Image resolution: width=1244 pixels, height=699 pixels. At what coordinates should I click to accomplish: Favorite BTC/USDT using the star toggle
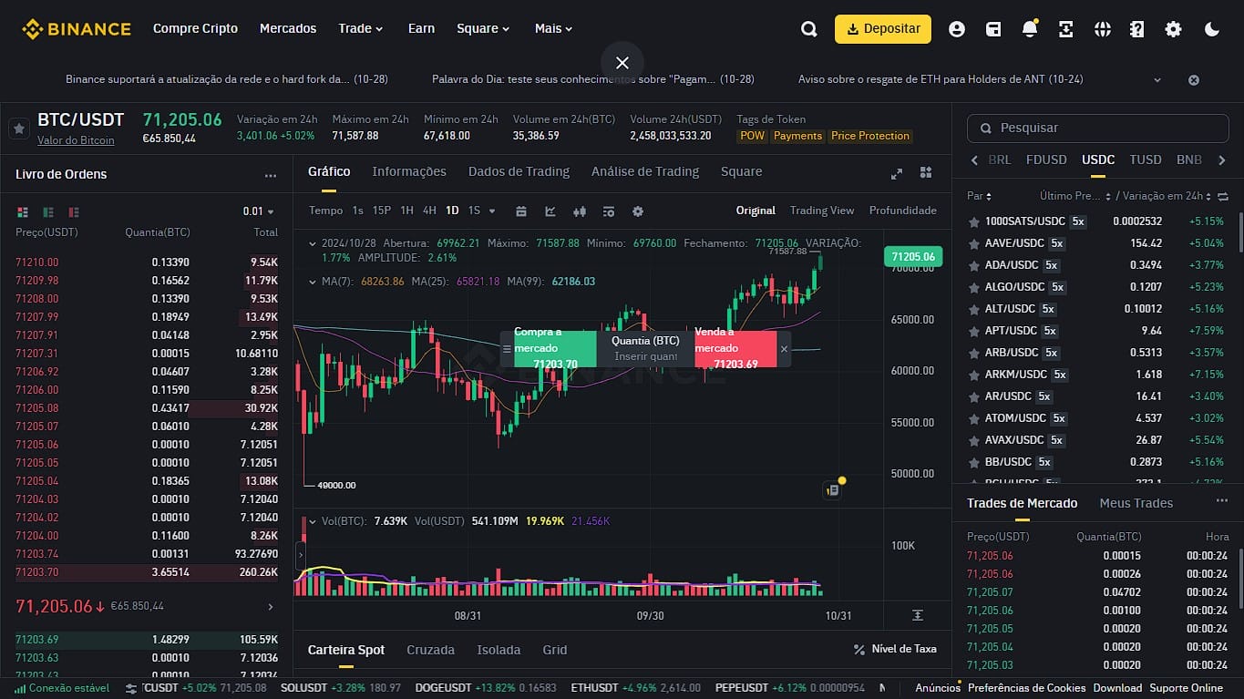coord(19,128)
